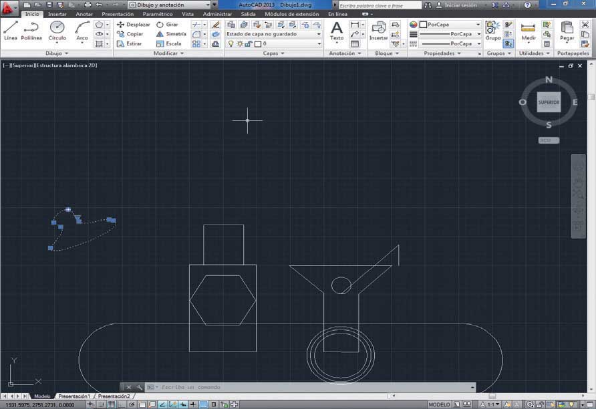Toggle the layer on/off lightbulb icon

pos(231,43)
